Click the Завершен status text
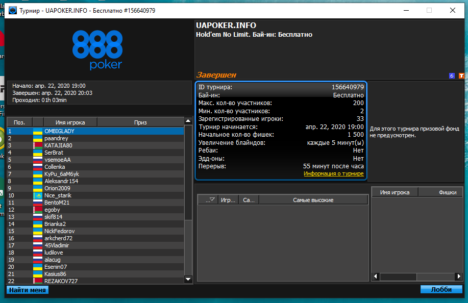468x303 pixels. click(216, 75)
